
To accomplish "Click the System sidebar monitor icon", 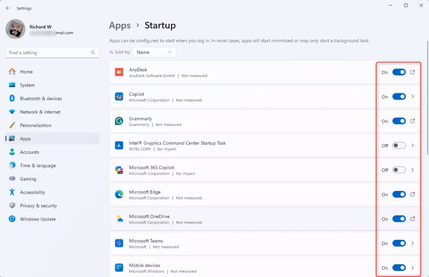I will click(x=12, y=85).
